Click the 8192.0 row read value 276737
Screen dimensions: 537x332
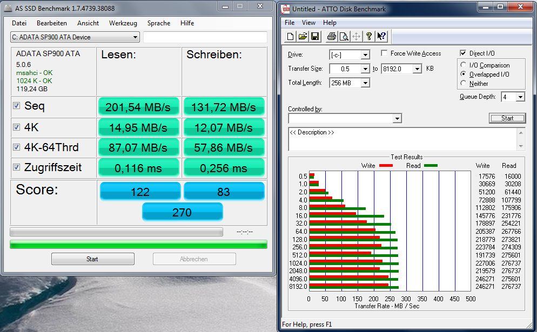click(511, 287)
